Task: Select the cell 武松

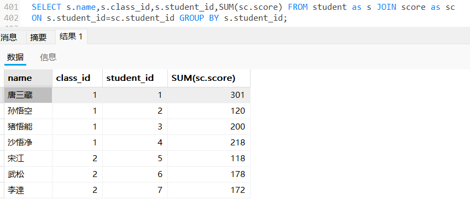Action: pyautogui.click(x=28, y=174)
